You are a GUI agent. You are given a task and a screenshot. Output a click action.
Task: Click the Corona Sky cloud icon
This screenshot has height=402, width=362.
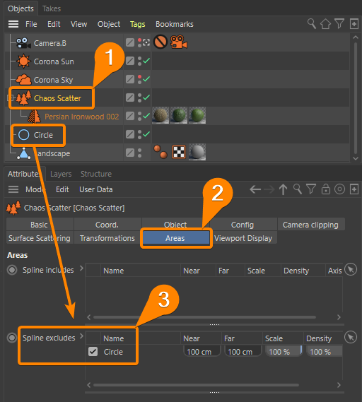tap(23, 79)
